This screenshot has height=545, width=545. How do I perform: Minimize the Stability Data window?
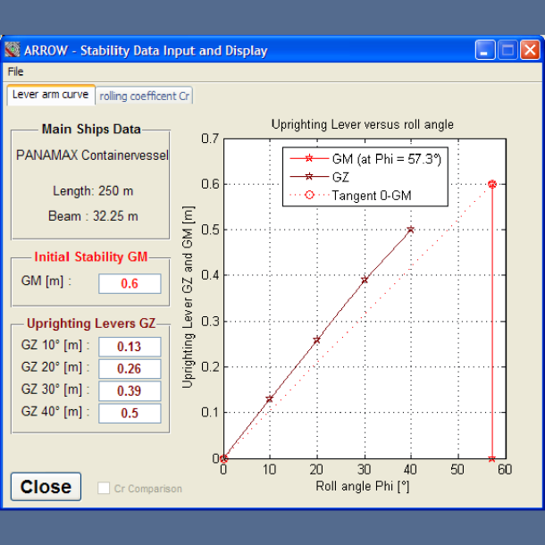(x=485, y=50)
